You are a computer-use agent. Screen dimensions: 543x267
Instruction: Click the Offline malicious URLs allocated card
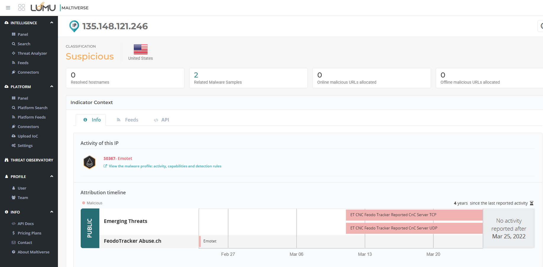489,78
